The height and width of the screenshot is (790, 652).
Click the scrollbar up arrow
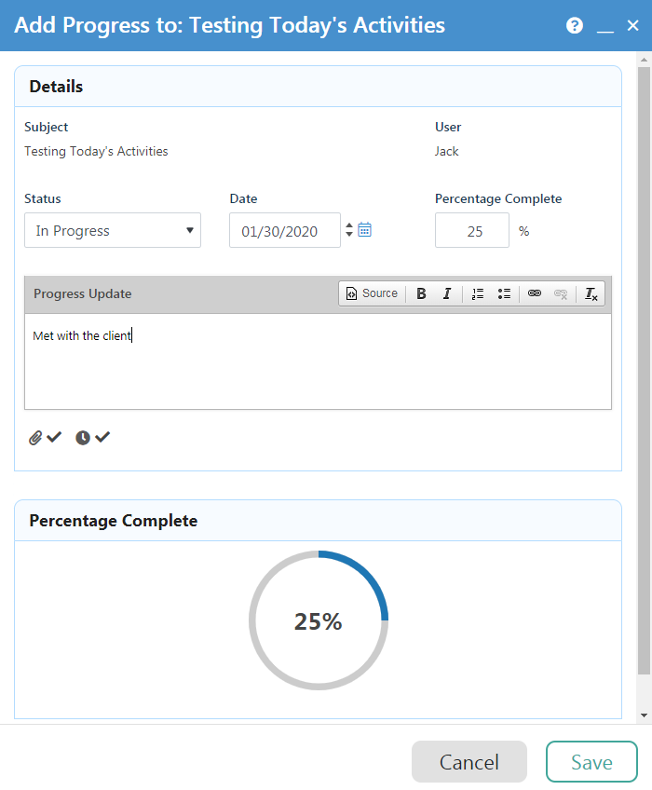click(644, 60)
